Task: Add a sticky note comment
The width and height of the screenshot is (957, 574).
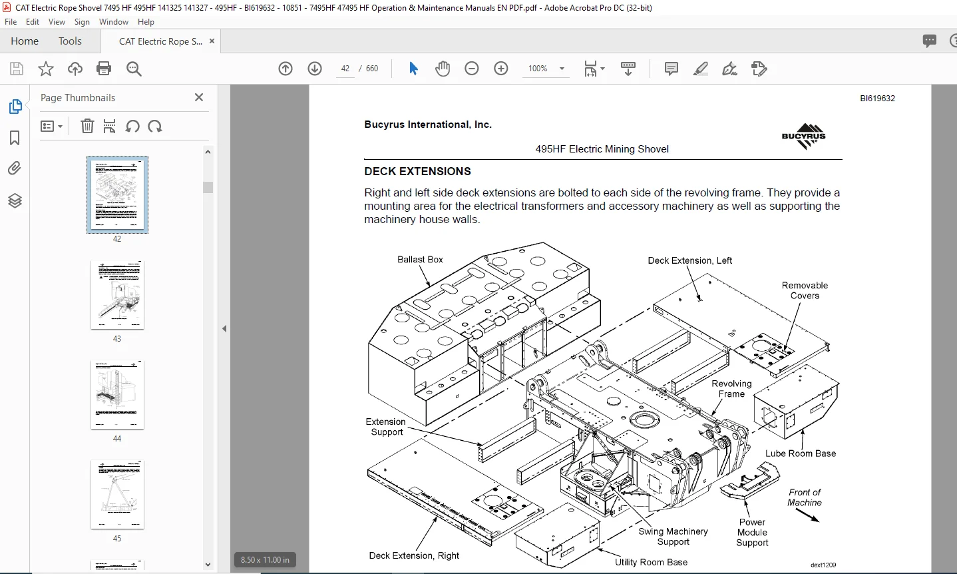Action: pyautogui.click(x=671, y=69)
